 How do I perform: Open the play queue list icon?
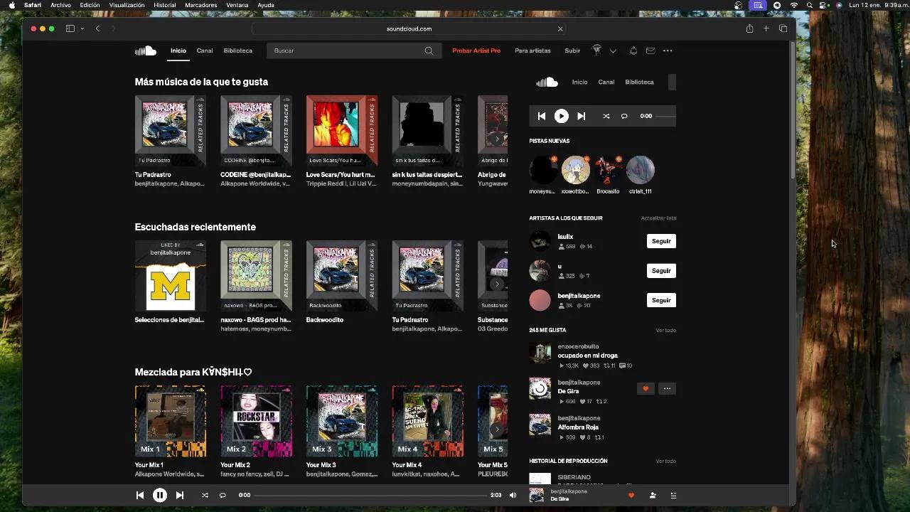[x=673, y=496]
